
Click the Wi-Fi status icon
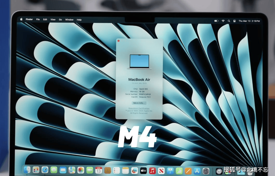(x=223, y=21)
